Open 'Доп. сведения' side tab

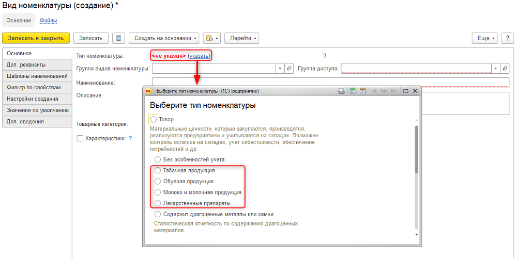37,121
